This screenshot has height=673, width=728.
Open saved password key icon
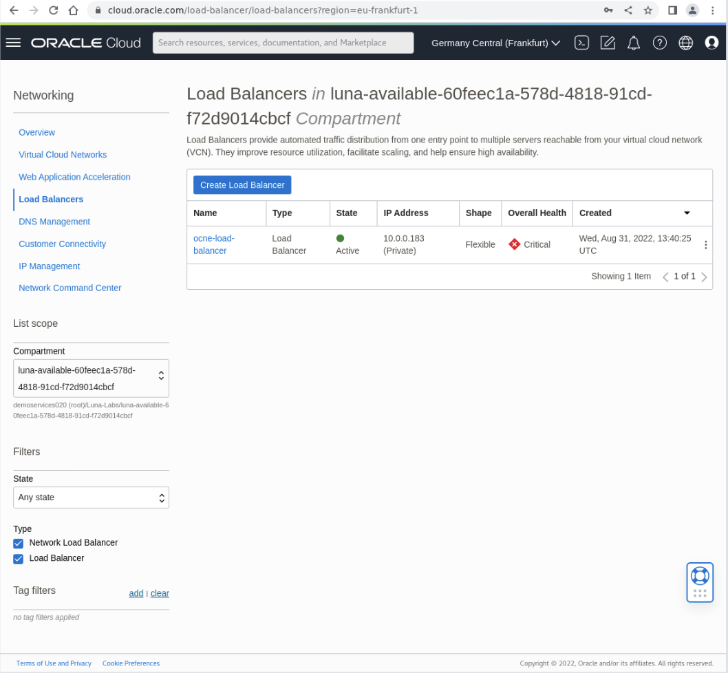pyautogui.click(x=608, y=10)
